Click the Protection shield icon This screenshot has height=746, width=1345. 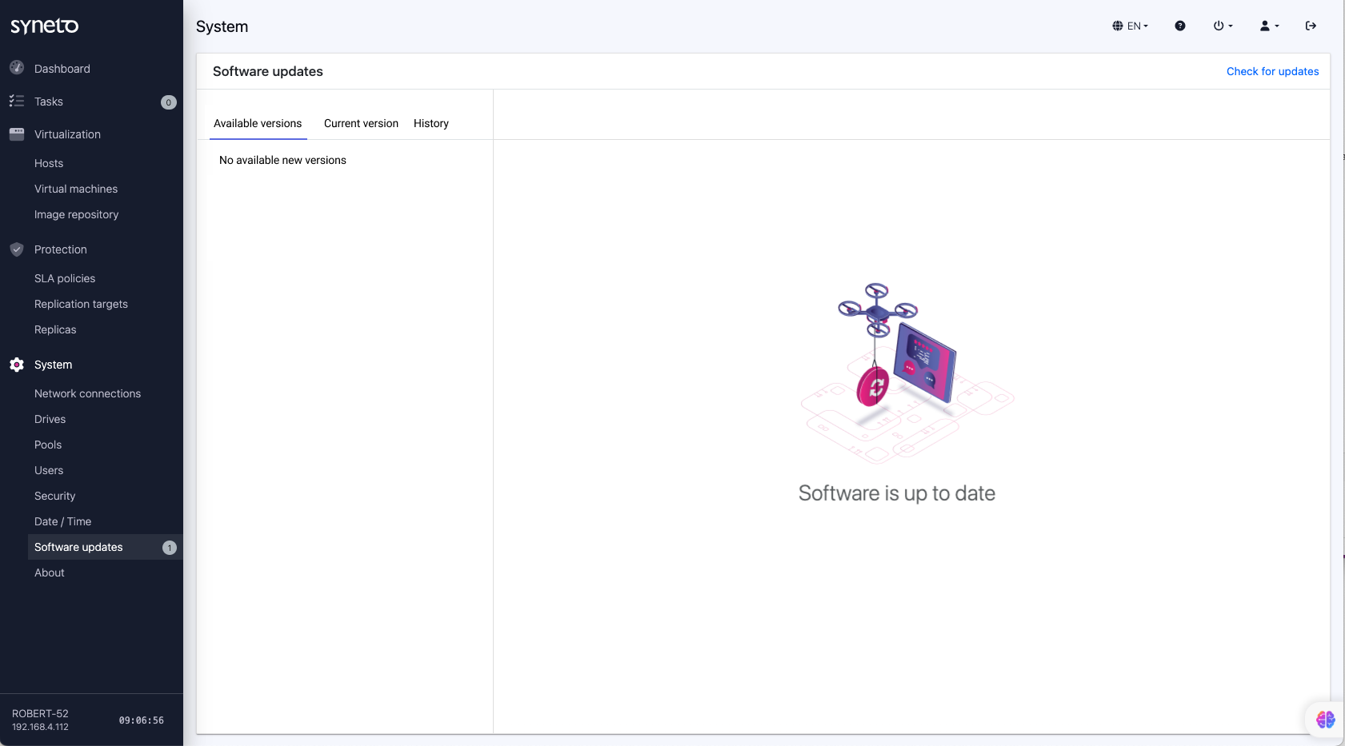tap(17, 249)
